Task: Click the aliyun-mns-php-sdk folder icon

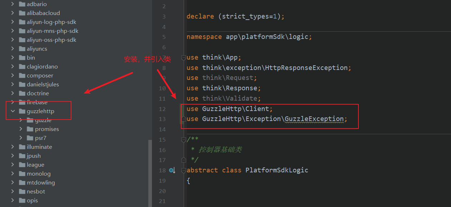Action: (x=22, y=31)
